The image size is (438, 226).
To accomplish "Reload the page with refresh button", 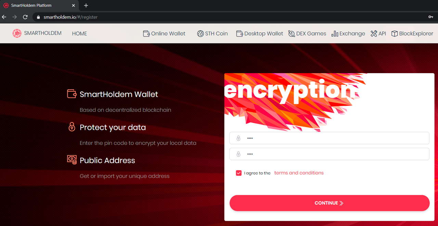I will [x=25, y=17].
